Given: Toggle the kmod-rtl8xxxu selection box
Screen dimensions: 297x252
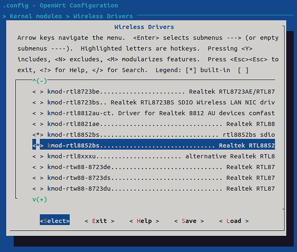Looking at the screenshot, I should (x=38, y=157).
